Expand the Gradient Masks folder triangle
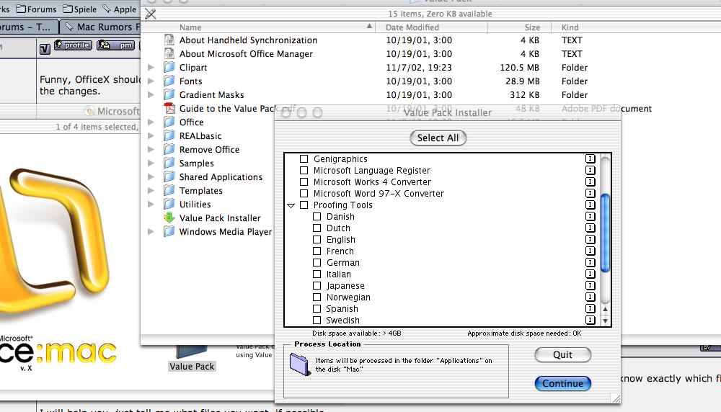This screenshot has width=721, height=412. [151, 94]
